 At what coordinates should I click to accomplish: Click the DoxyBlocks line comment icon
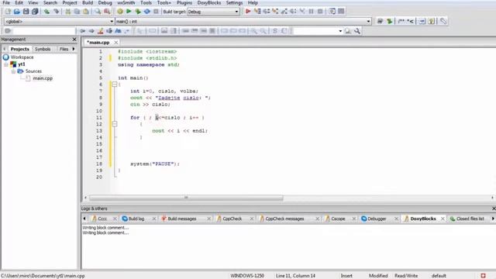tap(410, 21)
